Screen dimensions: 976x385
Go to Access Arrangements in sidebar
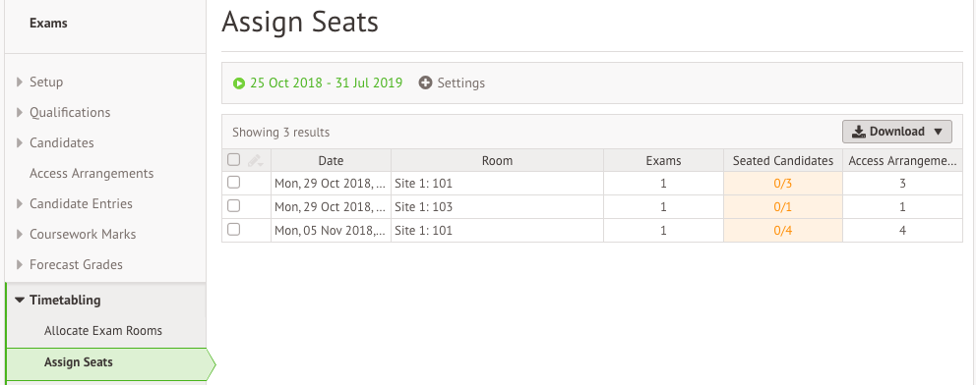point(91,173)
